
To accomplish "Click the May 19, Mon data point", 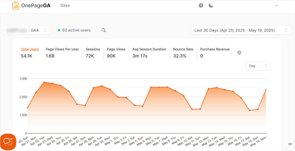I will (x=266, y=90).
